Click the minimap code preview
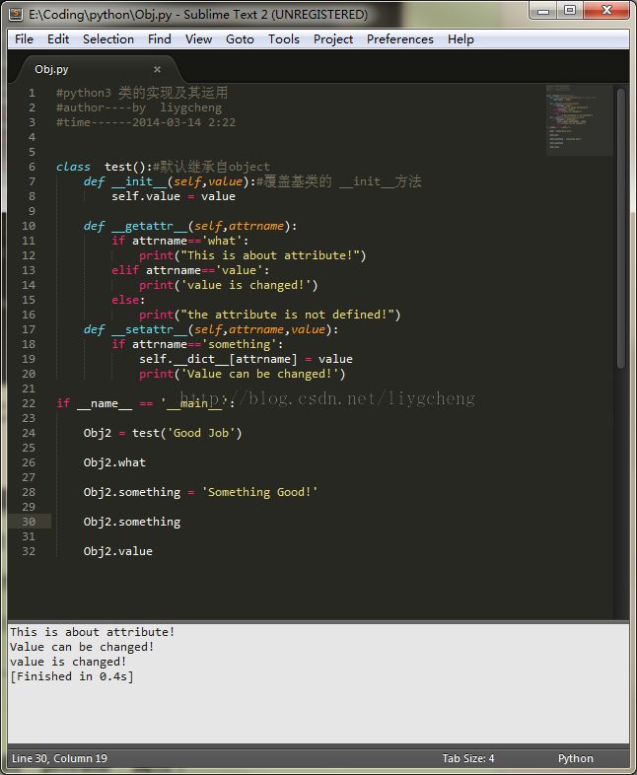This screenshot has width=637, height=775. point(578,118)
